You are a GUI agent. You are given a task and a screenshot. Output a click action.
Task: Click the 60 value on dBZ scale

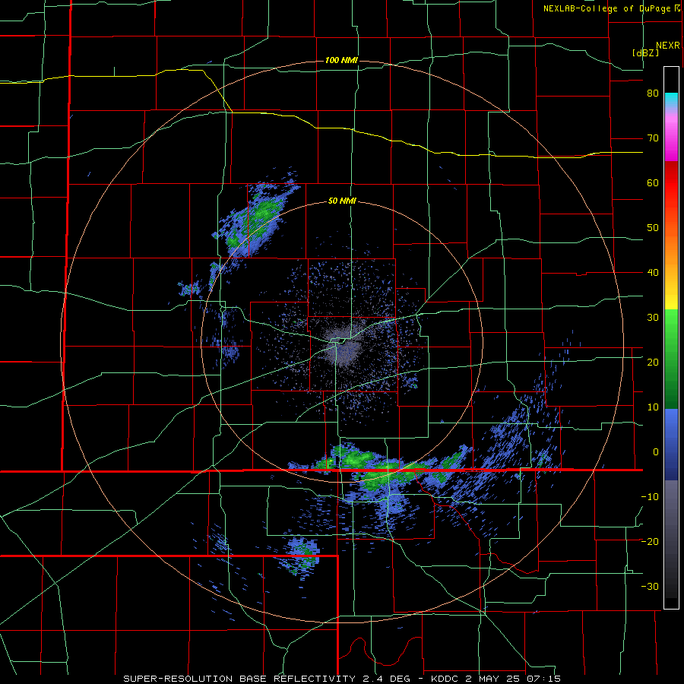point(653,182)
